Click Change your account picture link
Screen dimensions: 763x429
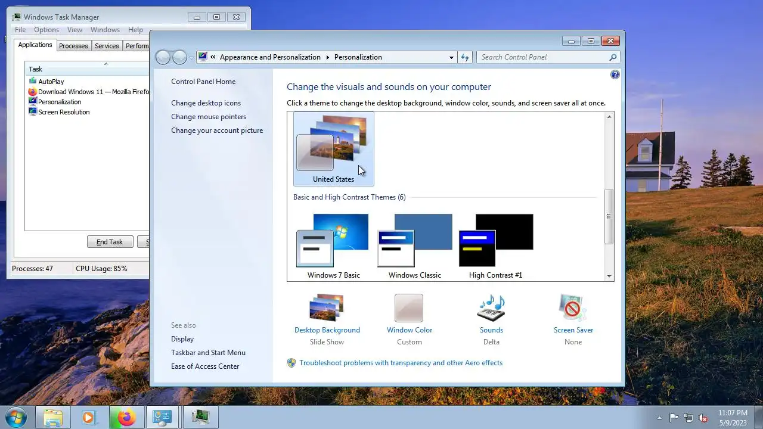[x=217, y=130]
